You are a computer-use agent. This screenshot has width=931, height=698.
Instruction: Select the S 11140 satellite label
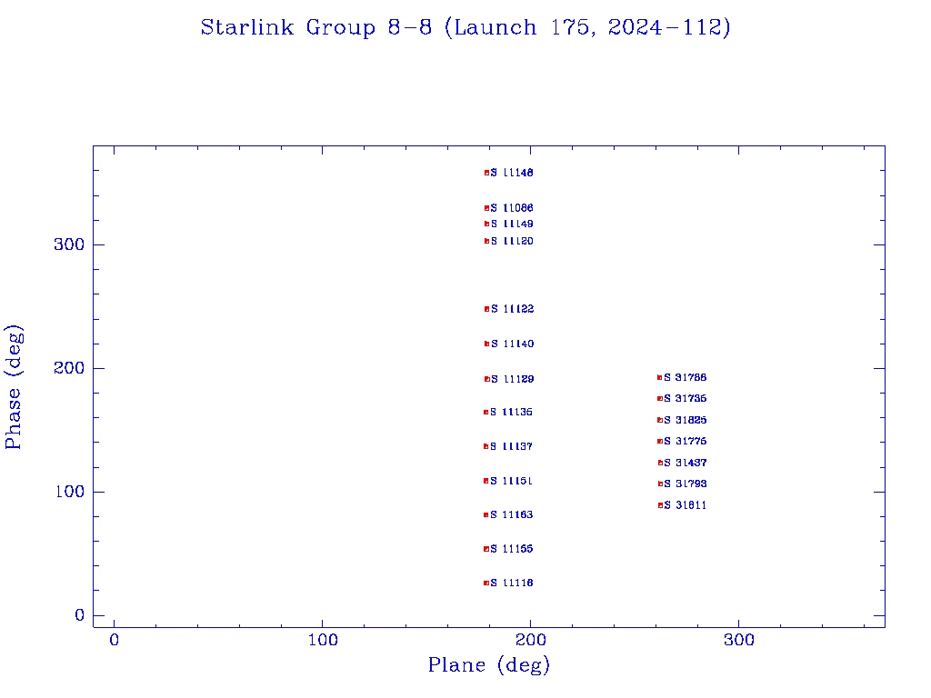click(x=513, y=344)
